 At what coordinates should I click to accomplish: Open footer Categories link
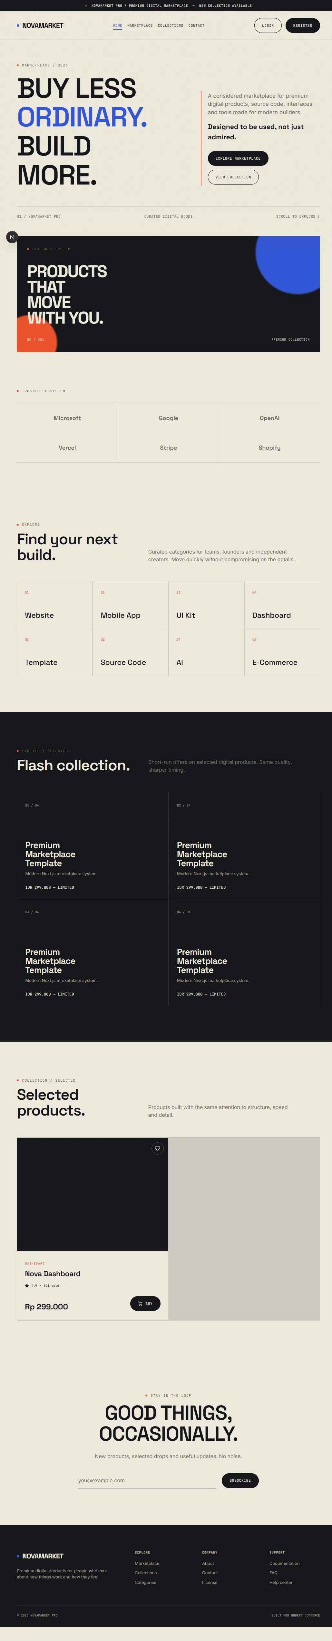pos(146,1582)
